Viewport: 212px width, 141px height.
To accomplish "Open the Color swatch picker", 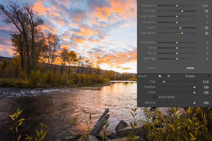I will [x=190, y=68].
